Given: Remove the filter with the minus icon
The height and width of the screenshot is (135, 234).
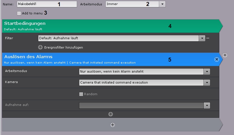Looking at the screenshot, I should (208, 38).
